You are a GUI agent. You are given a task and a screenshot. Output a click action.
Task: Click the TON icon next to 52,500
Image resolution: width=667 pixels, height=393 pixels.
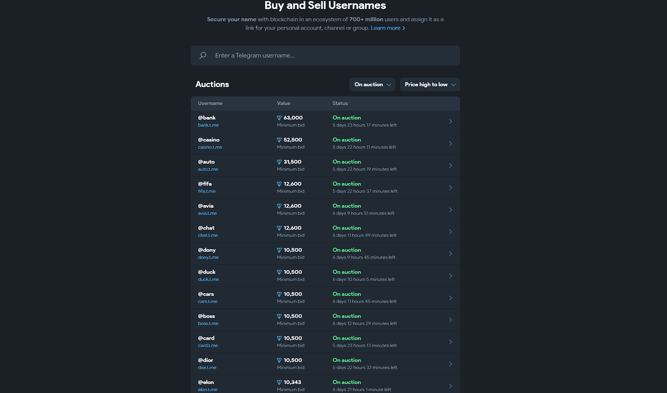tap(279, 140)
